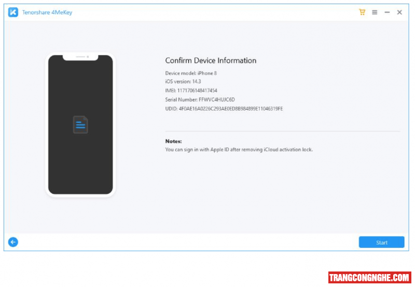Open the shopping cart purchase icon

[362, 12]
